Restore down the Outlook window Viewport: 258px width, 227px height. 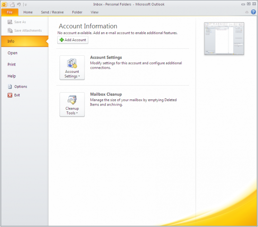[x=249, y=4]
